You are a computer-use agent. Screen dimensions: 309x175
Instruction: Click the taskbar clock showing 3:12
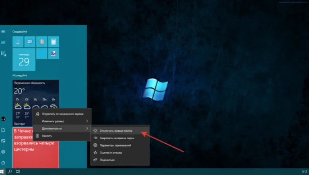coord(305,172)
